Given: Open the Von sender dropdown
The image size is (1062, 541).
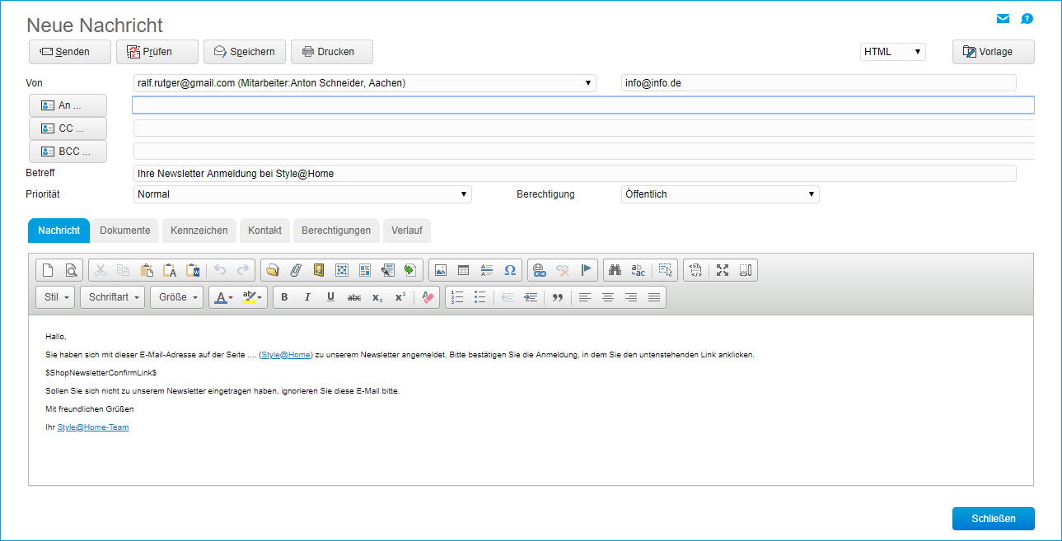Looking at the screenshot, I should coord(364,83).
